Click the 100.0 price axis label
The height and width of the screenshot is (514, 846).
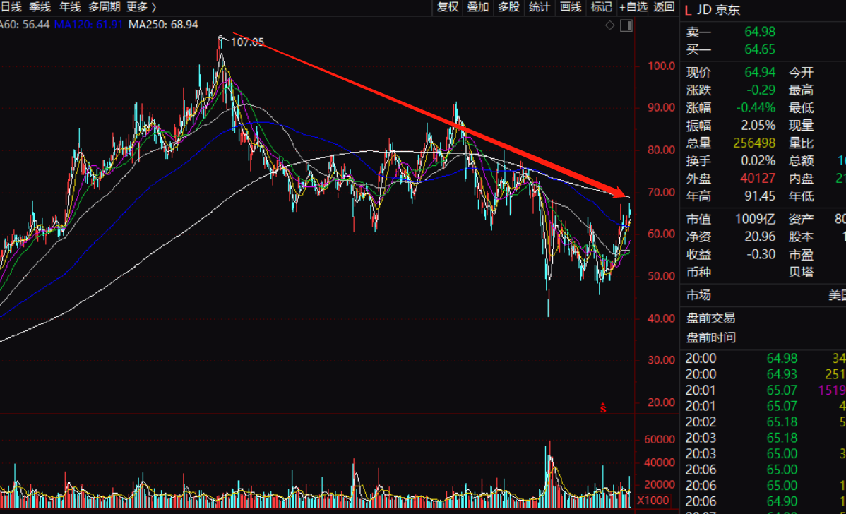[x=662, y=66]
